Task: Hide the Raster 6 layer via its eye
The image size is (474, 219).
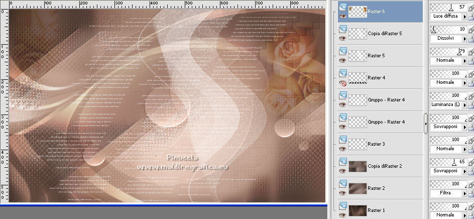Action: [342, 17]
